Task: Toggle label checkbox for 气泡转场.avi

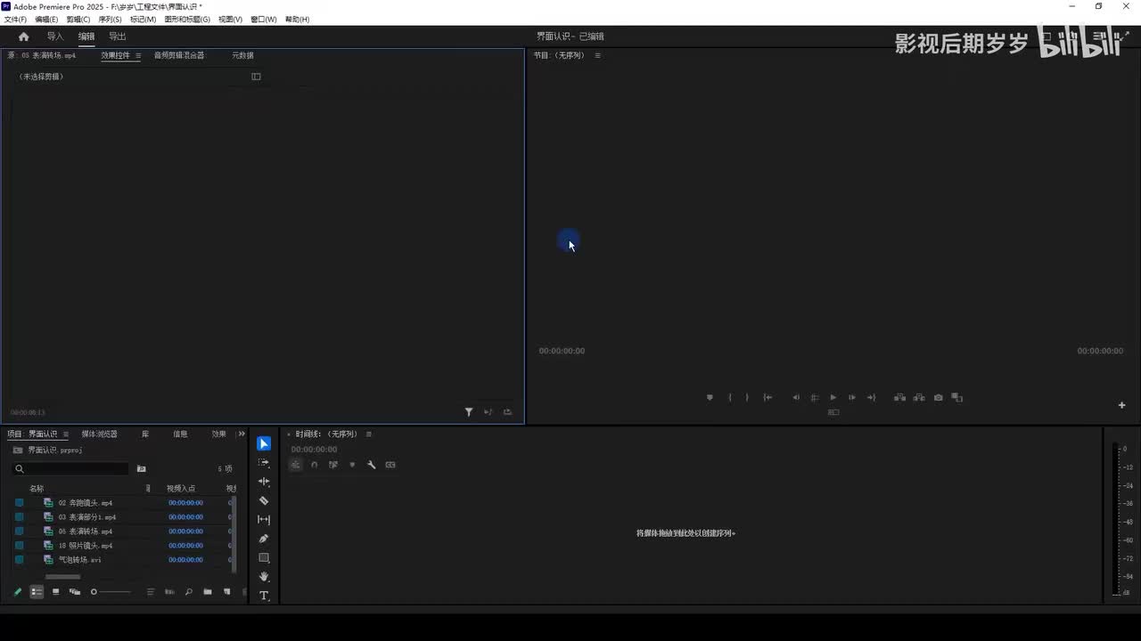Action: 19,560
